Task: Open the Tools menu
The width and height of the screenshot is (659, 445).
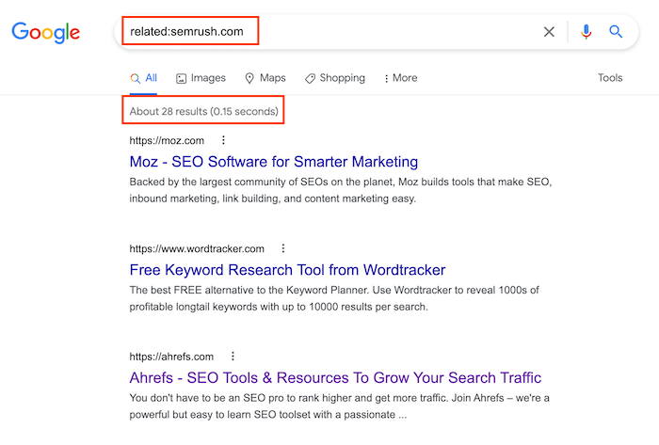Action: [610, 78]
